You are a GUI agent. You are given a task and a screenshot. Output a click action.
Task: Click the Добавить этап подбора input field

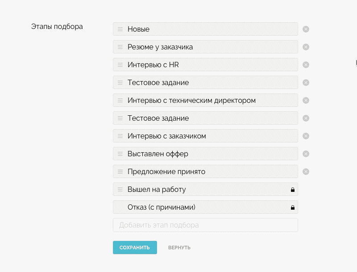[x=205, y=225]
